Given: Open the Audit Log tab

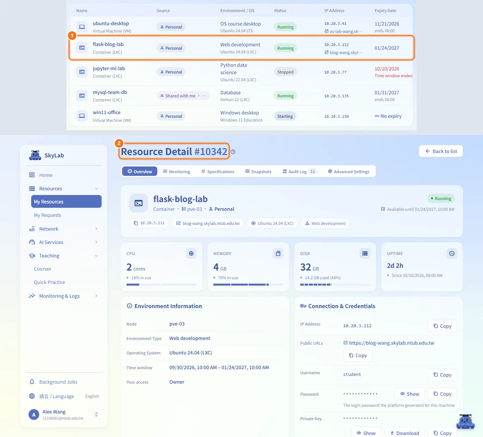Looking at the screenshot, I should point(300,172).
